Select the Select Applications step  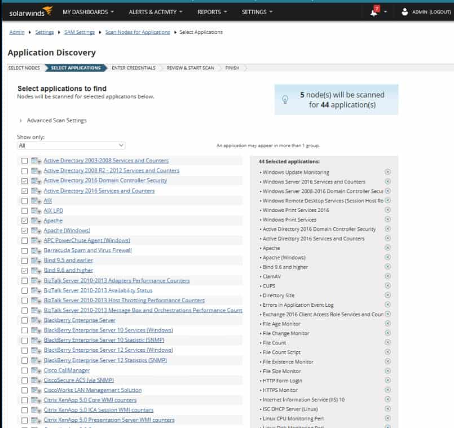pos(76,68)
